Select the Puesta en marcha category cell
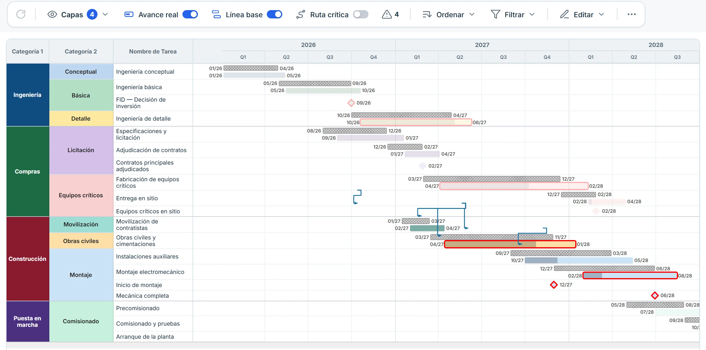 pos(28,321)
